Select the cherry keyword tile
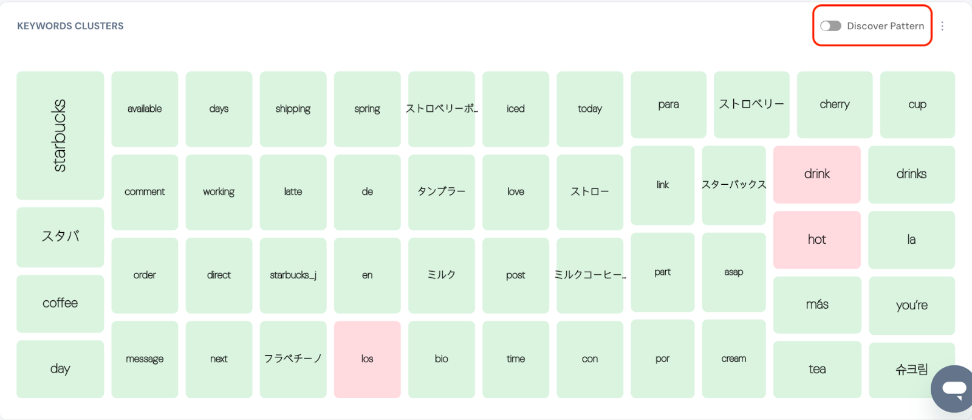Screen dimensions: 972x420 (x=834, y=105)
